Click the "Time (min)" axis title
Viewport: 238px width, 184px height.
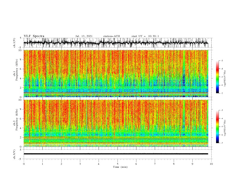(x=120, y=167)
